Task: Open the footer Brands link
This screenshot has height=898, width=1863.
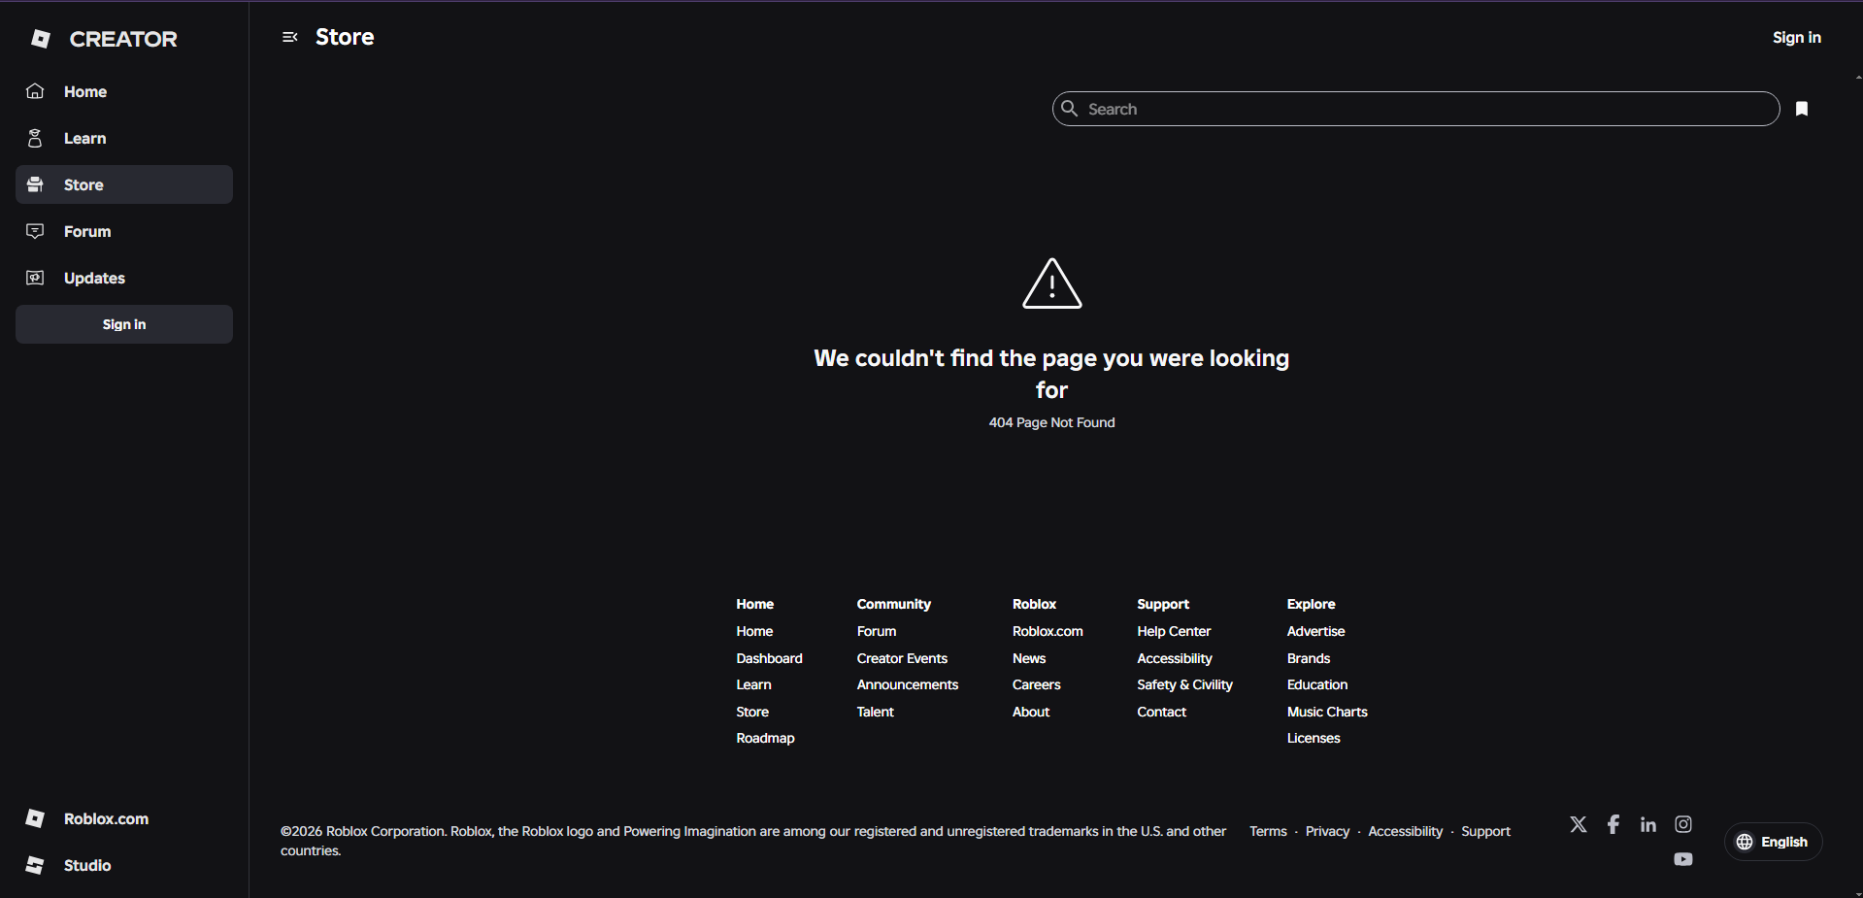Action: click(x=1309, y=658)
